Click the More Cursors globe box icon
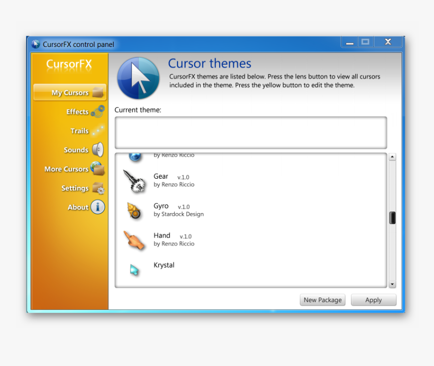Image resolution: width=434 pixels, height=366 pixels. pyautogui.click(x=98, y=168)
